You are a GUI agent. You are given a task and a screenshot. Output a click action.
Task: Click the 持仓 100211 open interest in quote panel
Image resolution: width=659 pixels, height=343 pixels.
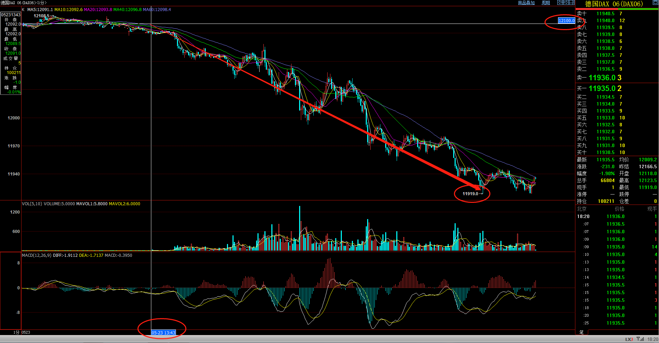[x=606, y=201]
